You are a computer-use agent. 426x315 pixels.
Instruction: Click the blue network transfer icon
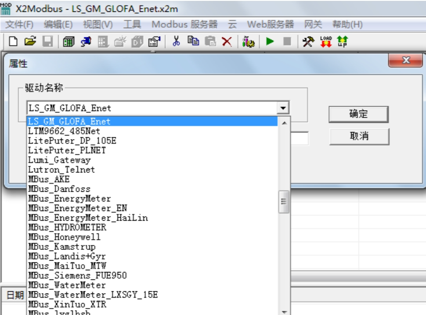86,42
